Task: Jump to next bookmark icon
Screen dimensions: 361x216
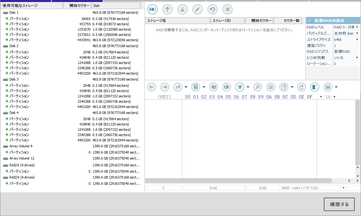Action: [x=227, y=87]
